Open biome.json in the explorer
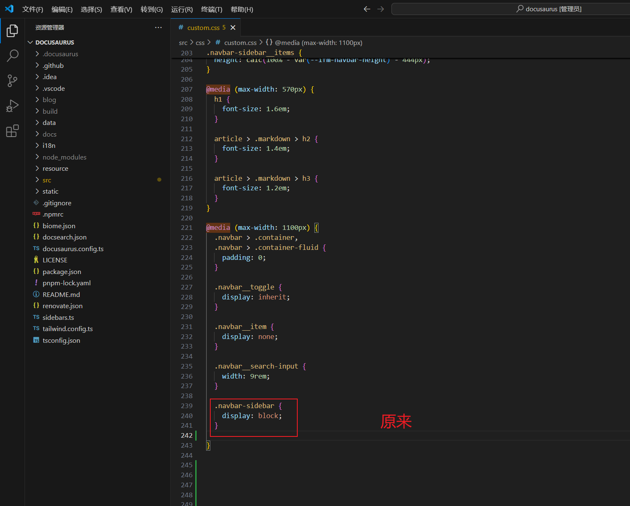630x506 pixels. [97, 226]
